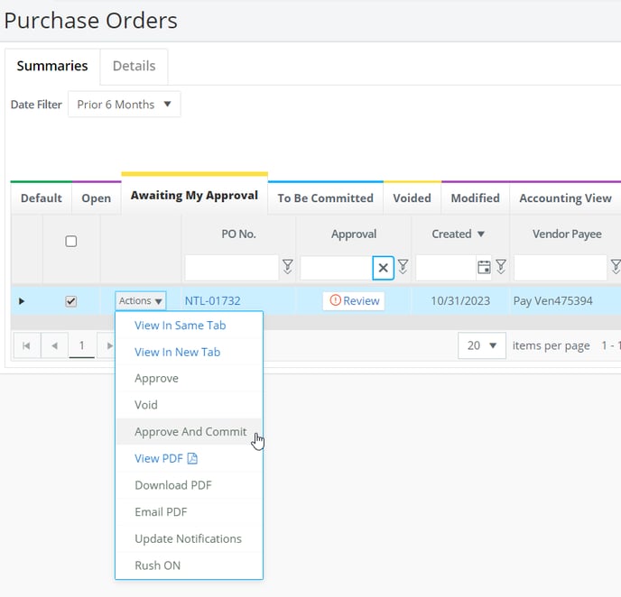
Task: Toggle the select-all header checkbox
Action: click(x=71, y=242)
